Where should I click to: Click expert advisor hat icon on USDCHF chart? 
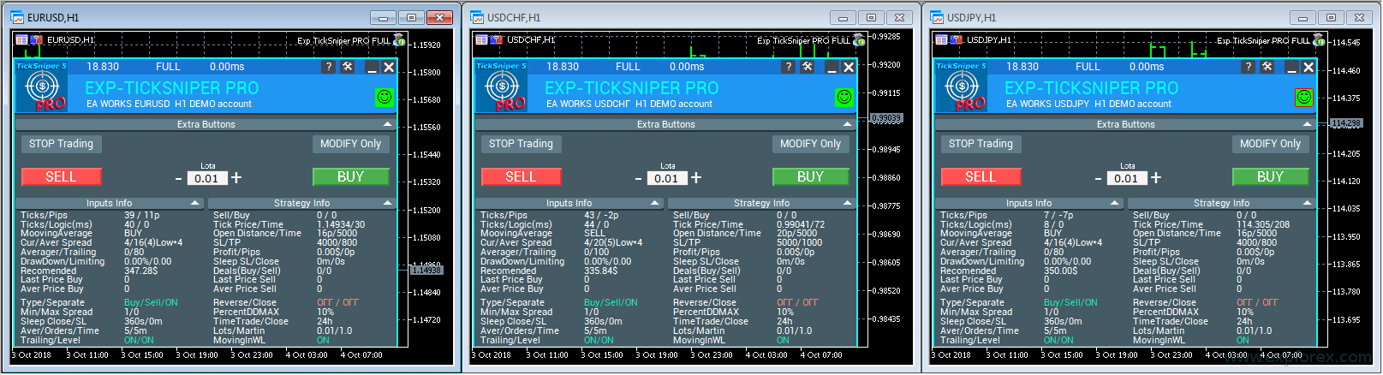click(x=859, y=40)
